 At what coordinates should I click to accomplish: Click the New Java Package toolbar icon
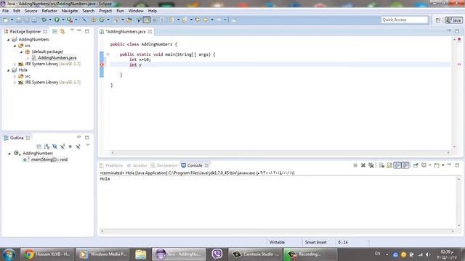pos(94,20)
